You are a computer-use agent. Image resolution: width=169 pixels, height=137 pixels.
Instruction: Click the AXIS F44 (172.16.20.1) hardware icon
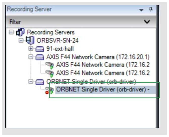pyautogui.click(x=40, y=57)
